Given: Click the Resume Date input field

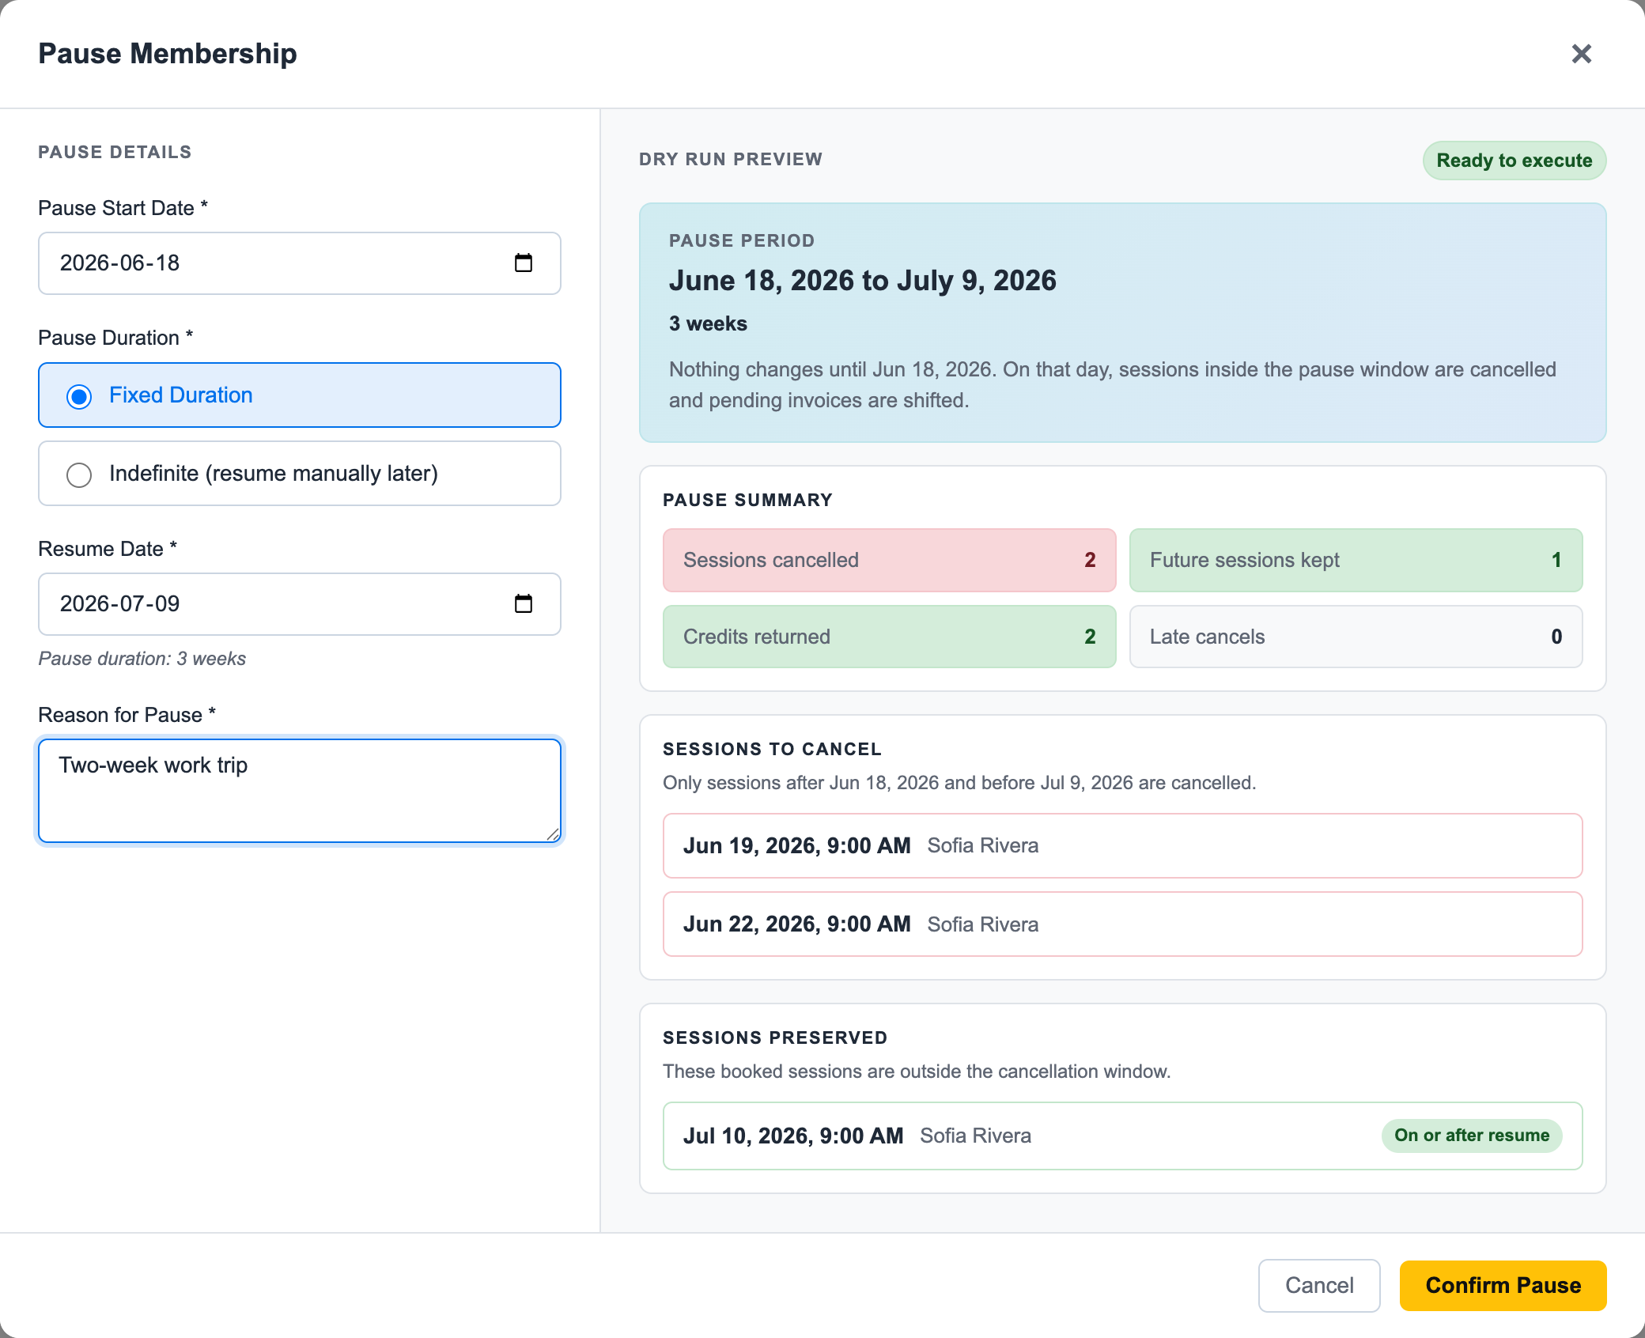Looking at the screenshot, I should pos(300,604).
